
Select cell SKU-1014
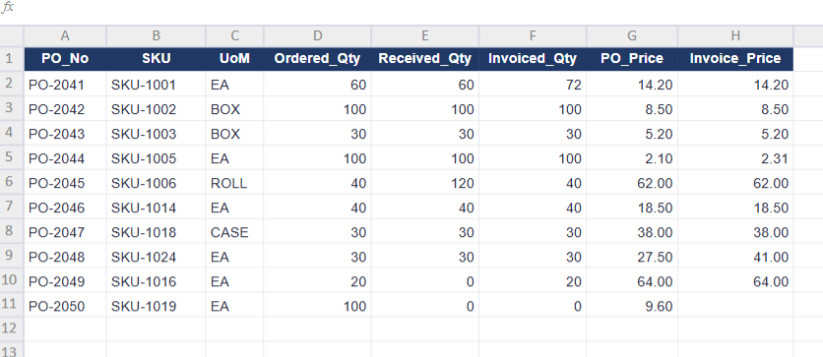click(157, 208)
